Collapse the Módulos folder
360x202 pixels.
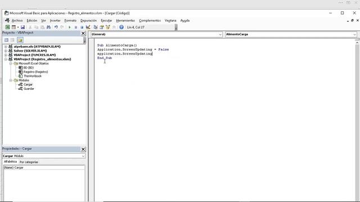(11, 80)
